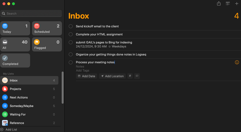The width and height of the screenshot is (241, 132).
Task: Click the green full screen window button
Action: (13, 4)
